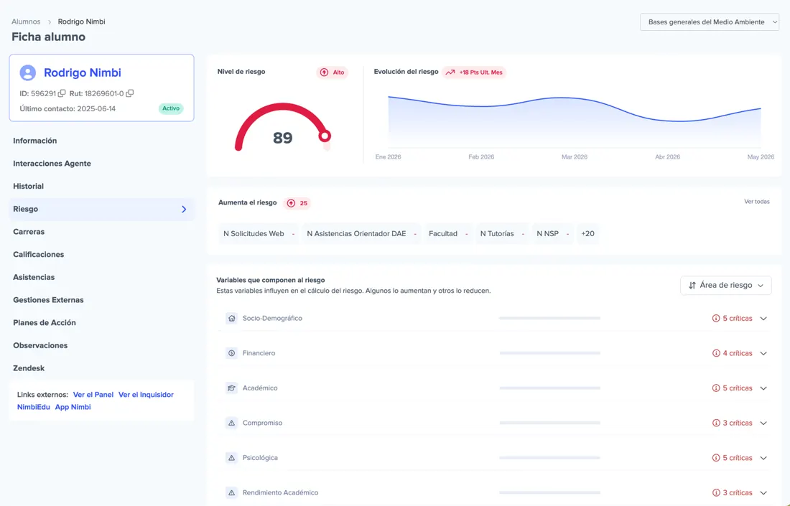Click the Compromiso warning triangle icon
Image resolution: width=790 pixels, height=506 pixels.
click(x=231, y=423)
